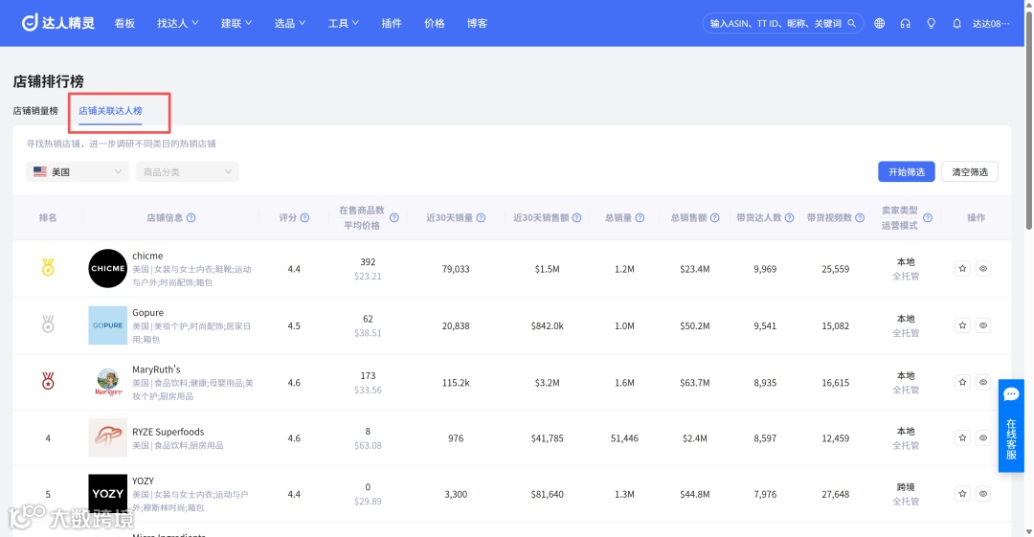Open the RYZE Superfoods store link

coord(169,432)
